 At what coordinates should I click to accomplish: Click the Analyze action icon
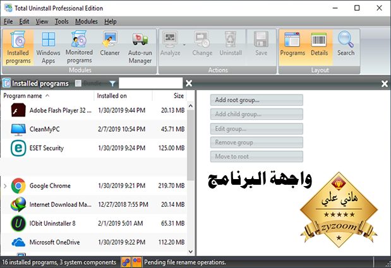170,39
